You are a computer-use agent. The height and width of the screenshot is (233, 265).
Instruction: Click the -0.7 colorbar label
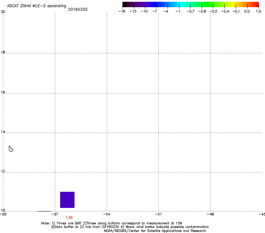[191, 11]
